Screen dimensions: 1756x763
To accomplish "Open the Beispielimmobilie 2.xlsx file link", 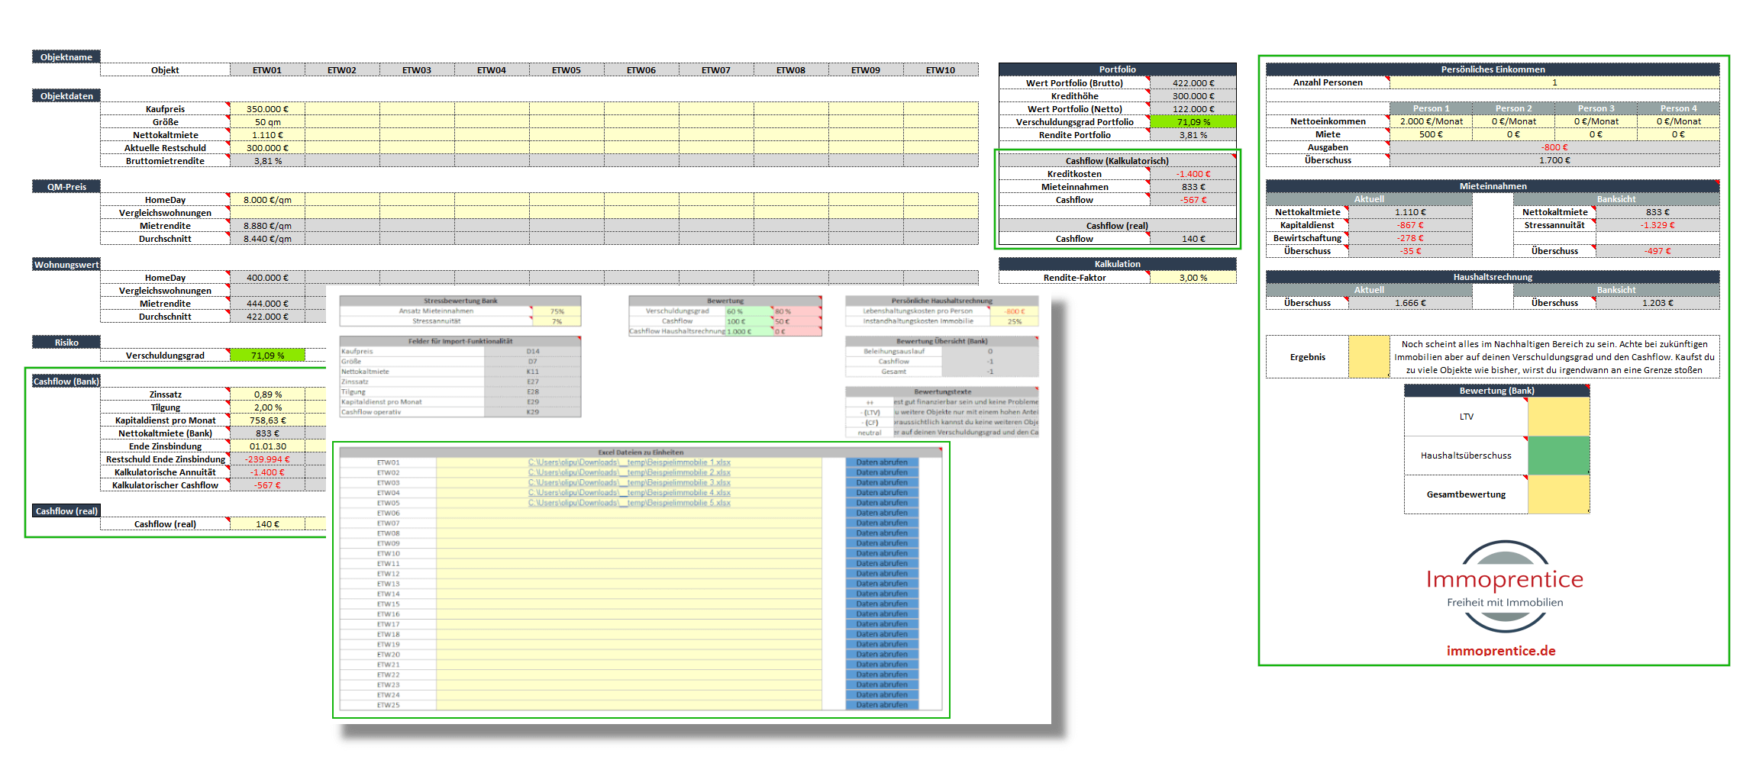I will [x=629, y=472].
